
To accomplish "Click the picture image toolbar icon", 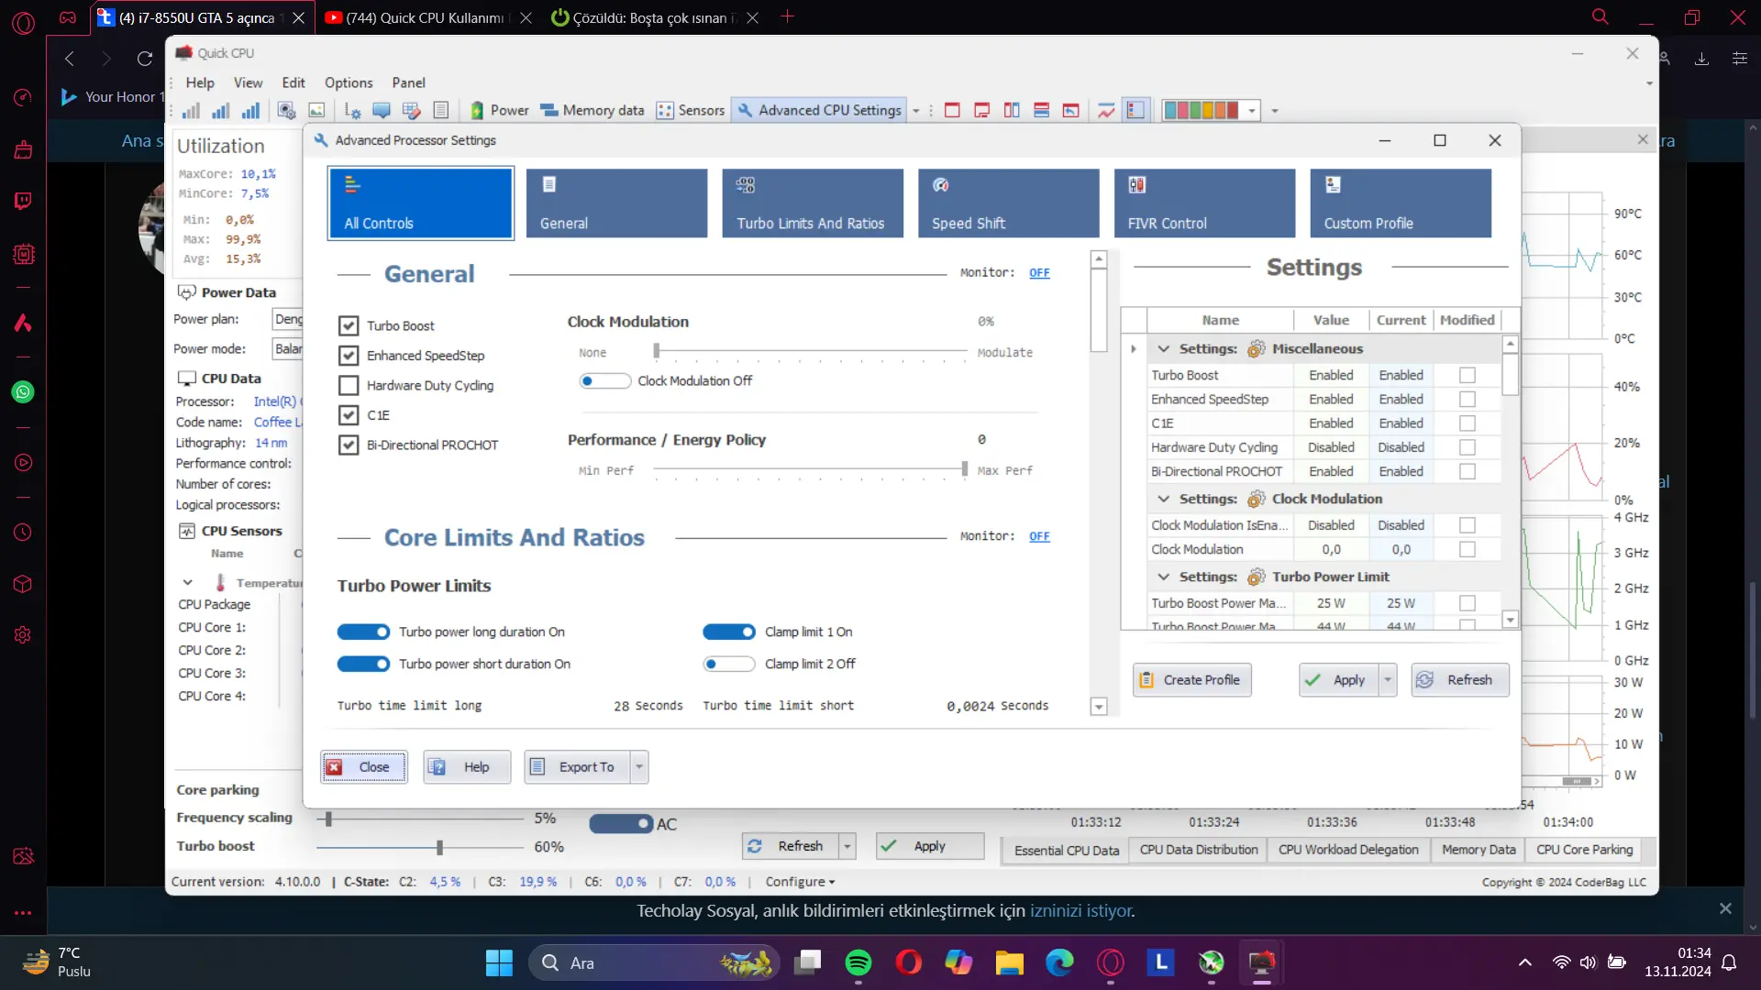I will [316, 110].
